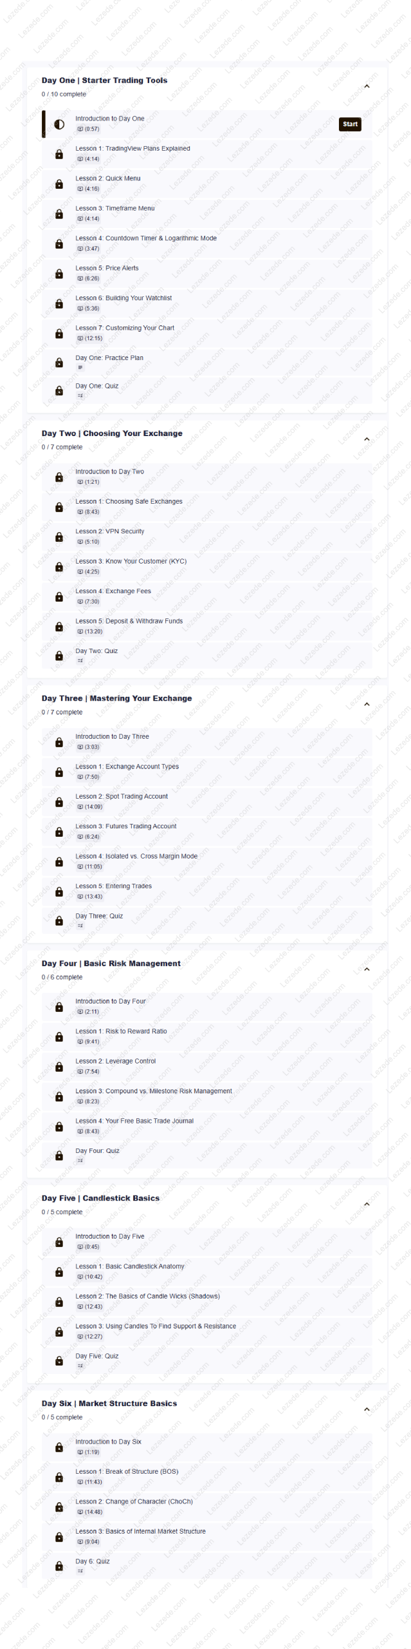Click the half-circle progress icon for Introduction to Day One
411x1649 pixels.
59,124
